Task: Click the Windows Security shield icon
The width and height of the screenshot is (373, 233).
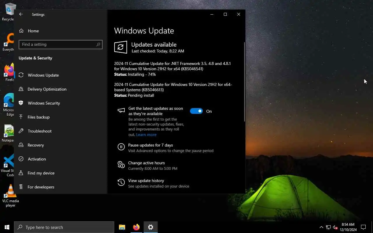Action: point(21,103)
